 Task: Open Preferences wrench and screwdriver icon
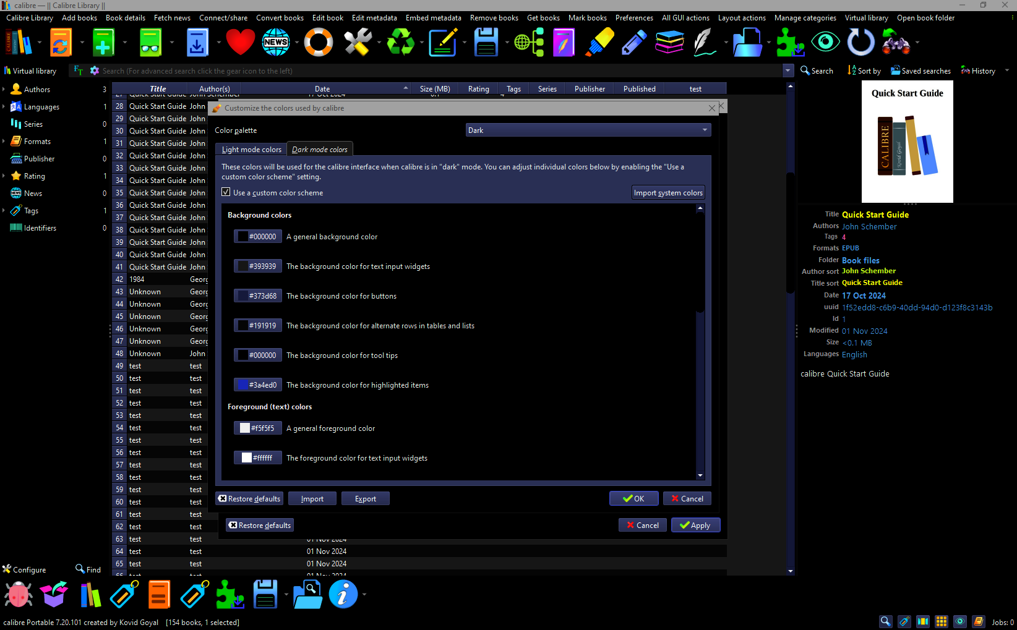[358, 43]
